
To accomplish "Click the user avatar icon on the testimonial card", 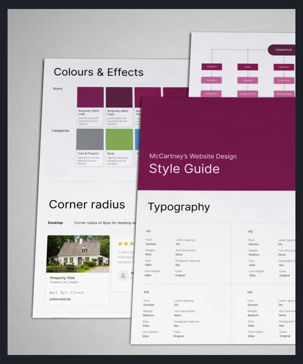I will tap(123, 275).
